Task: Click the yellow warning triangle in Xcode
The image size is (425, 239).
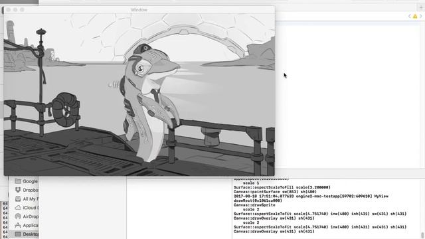Action: coord(415,17)
